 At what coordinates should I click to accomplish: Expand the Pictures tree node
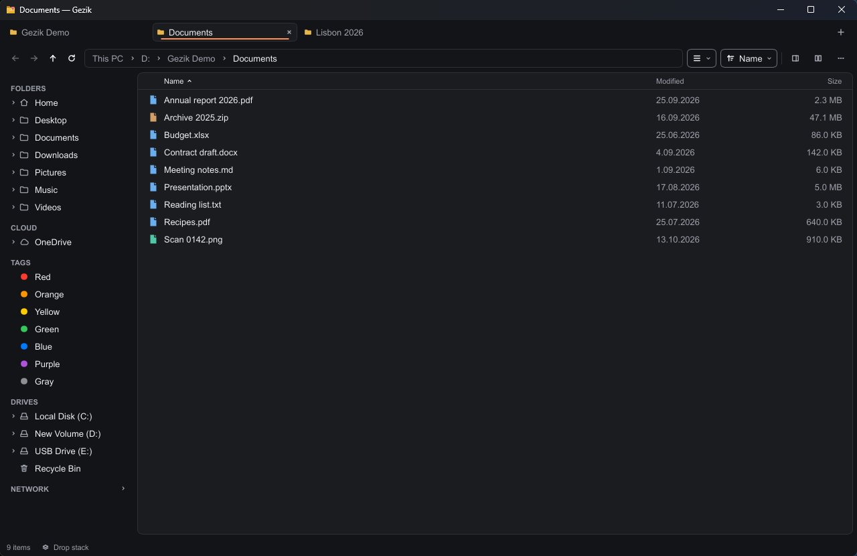[13, 172]
